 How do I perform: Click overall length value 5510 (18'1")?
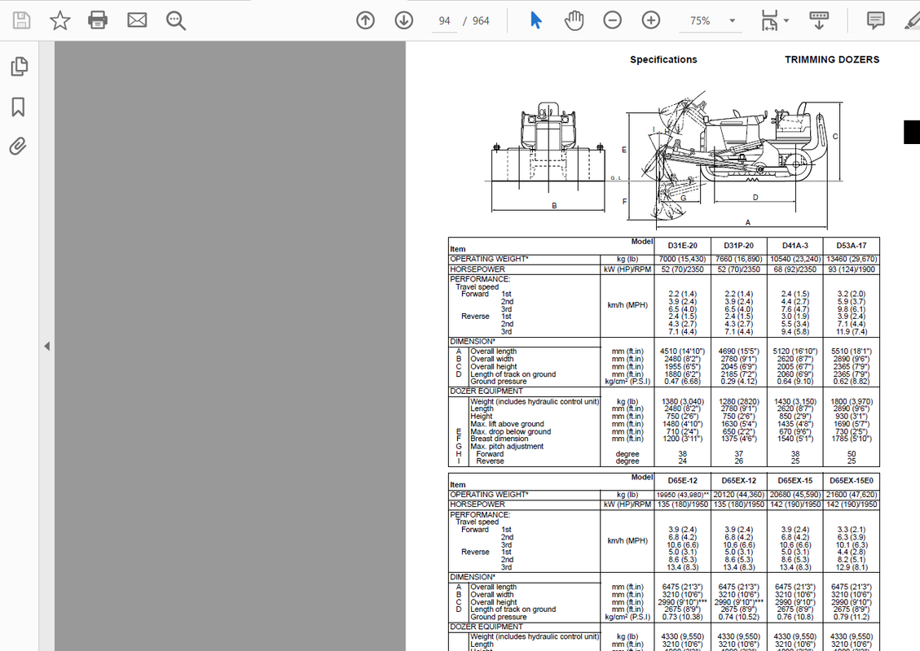tap(852, 352)
